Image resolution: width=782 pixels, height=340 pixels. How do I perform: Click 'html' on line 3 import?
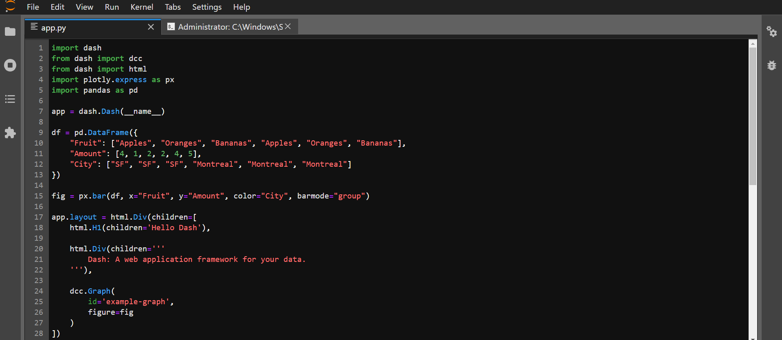pyautogui.click(x=138, y=69)
